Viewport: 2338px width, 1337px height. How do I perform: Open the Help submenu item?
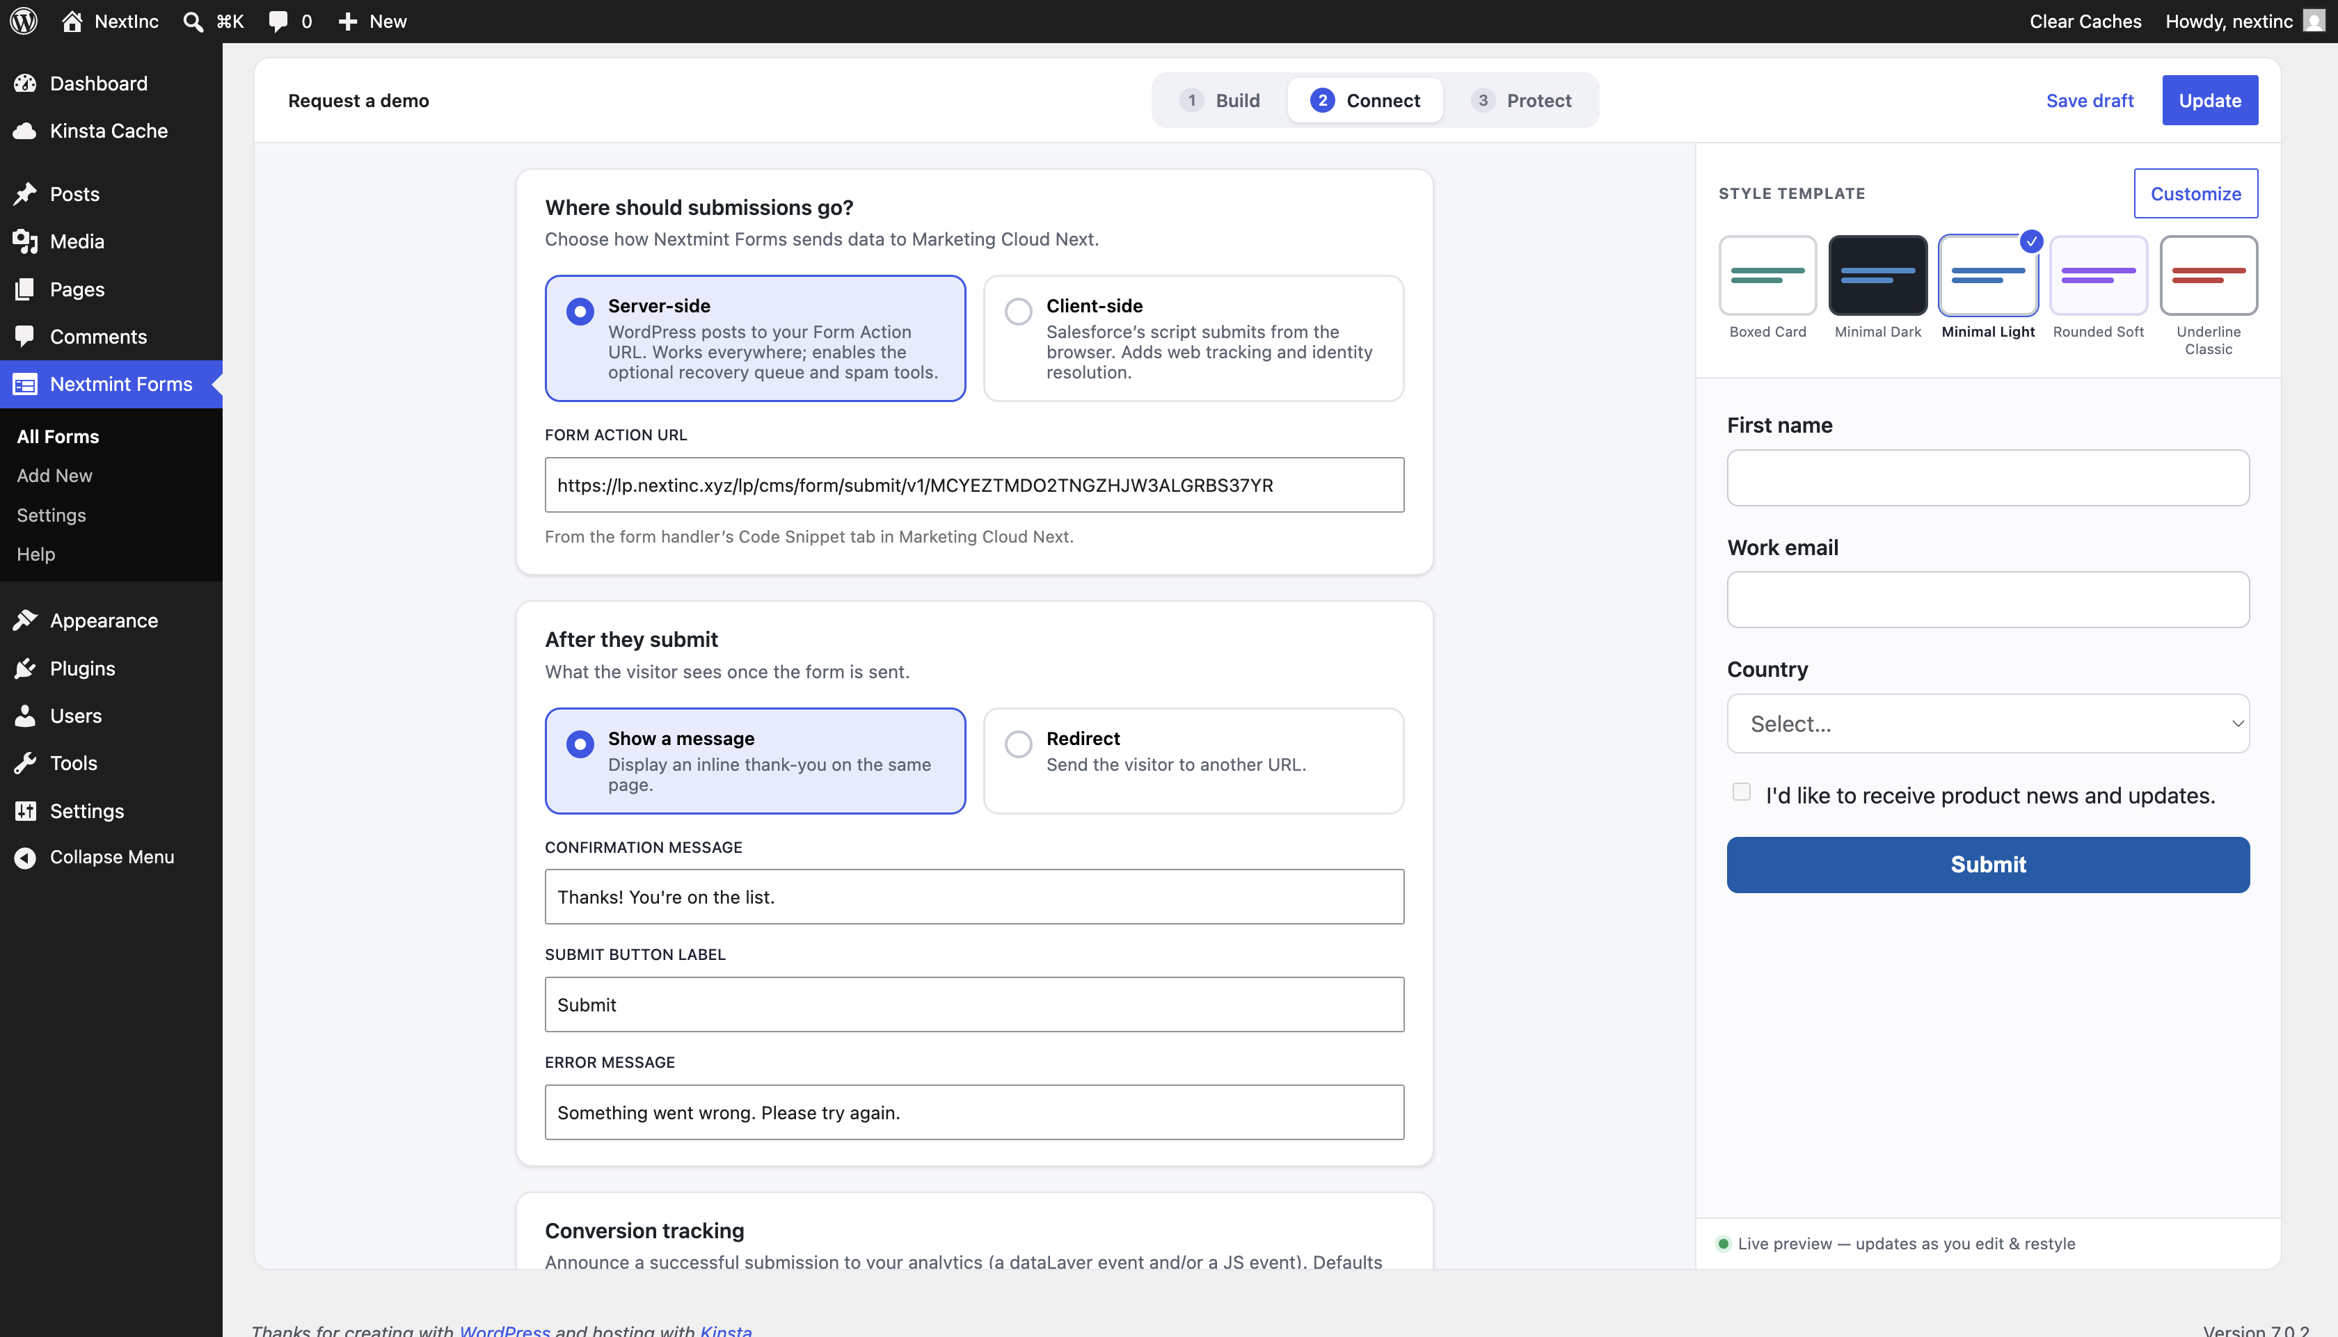coord(35,554)
